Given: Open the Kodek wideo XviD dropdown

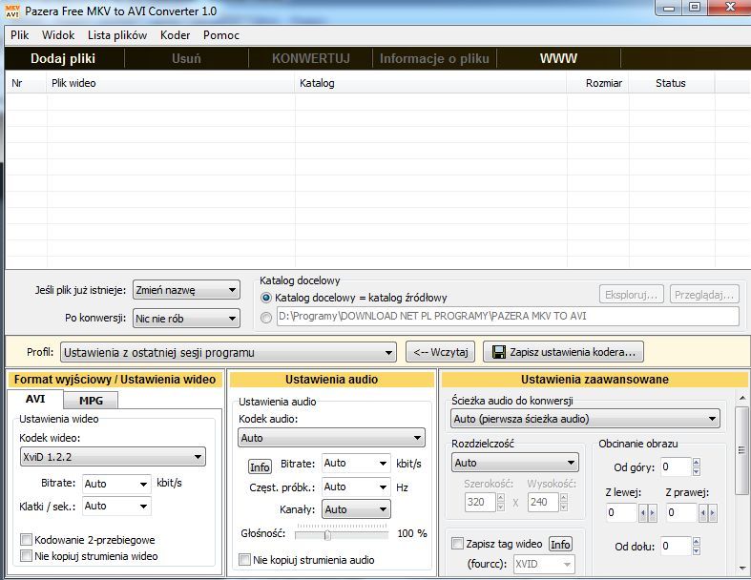Looking at the screenshot, I should 113,457.
